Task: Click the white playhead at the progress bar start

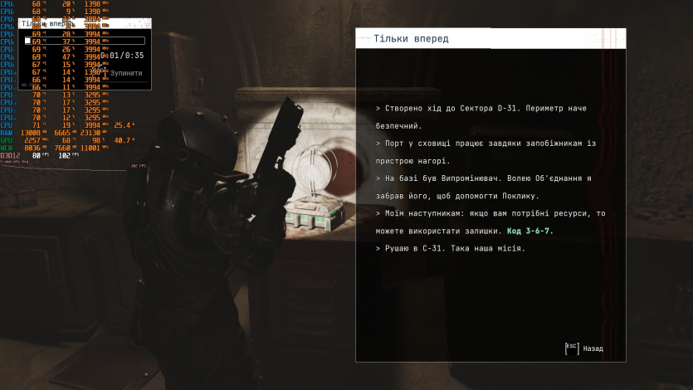Action: click(28, 40)
